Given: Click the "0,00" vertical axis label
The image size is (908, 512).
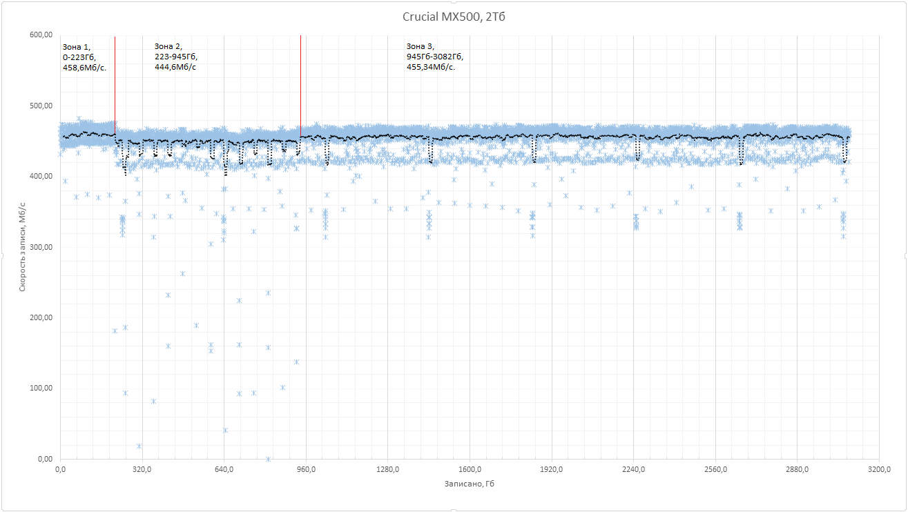Looking at the screenshot, I should [46, 459].
